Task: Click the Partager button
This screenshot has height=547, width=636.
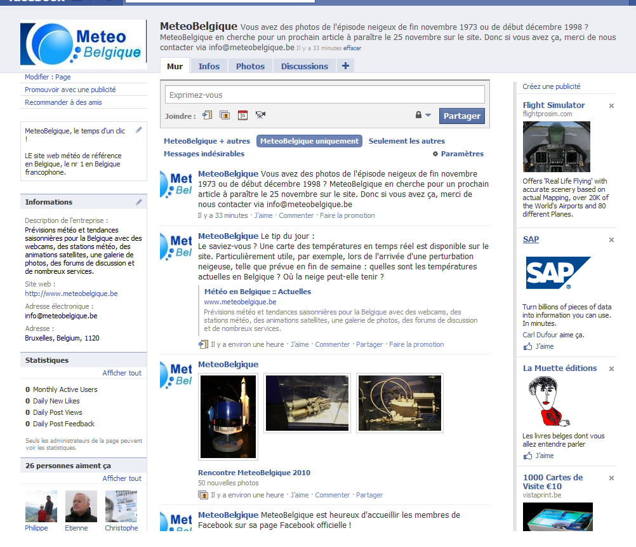Action: [x=461, y=116]
